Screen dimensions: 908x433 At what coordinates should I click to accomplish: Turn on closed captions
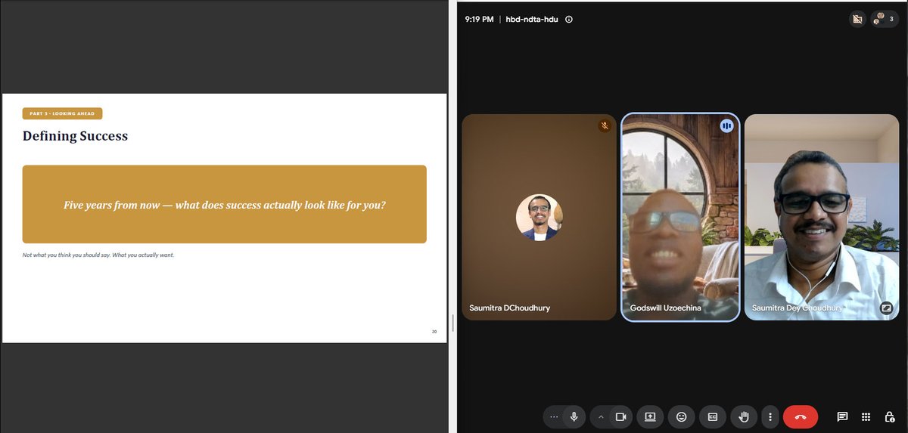(712, 416)
